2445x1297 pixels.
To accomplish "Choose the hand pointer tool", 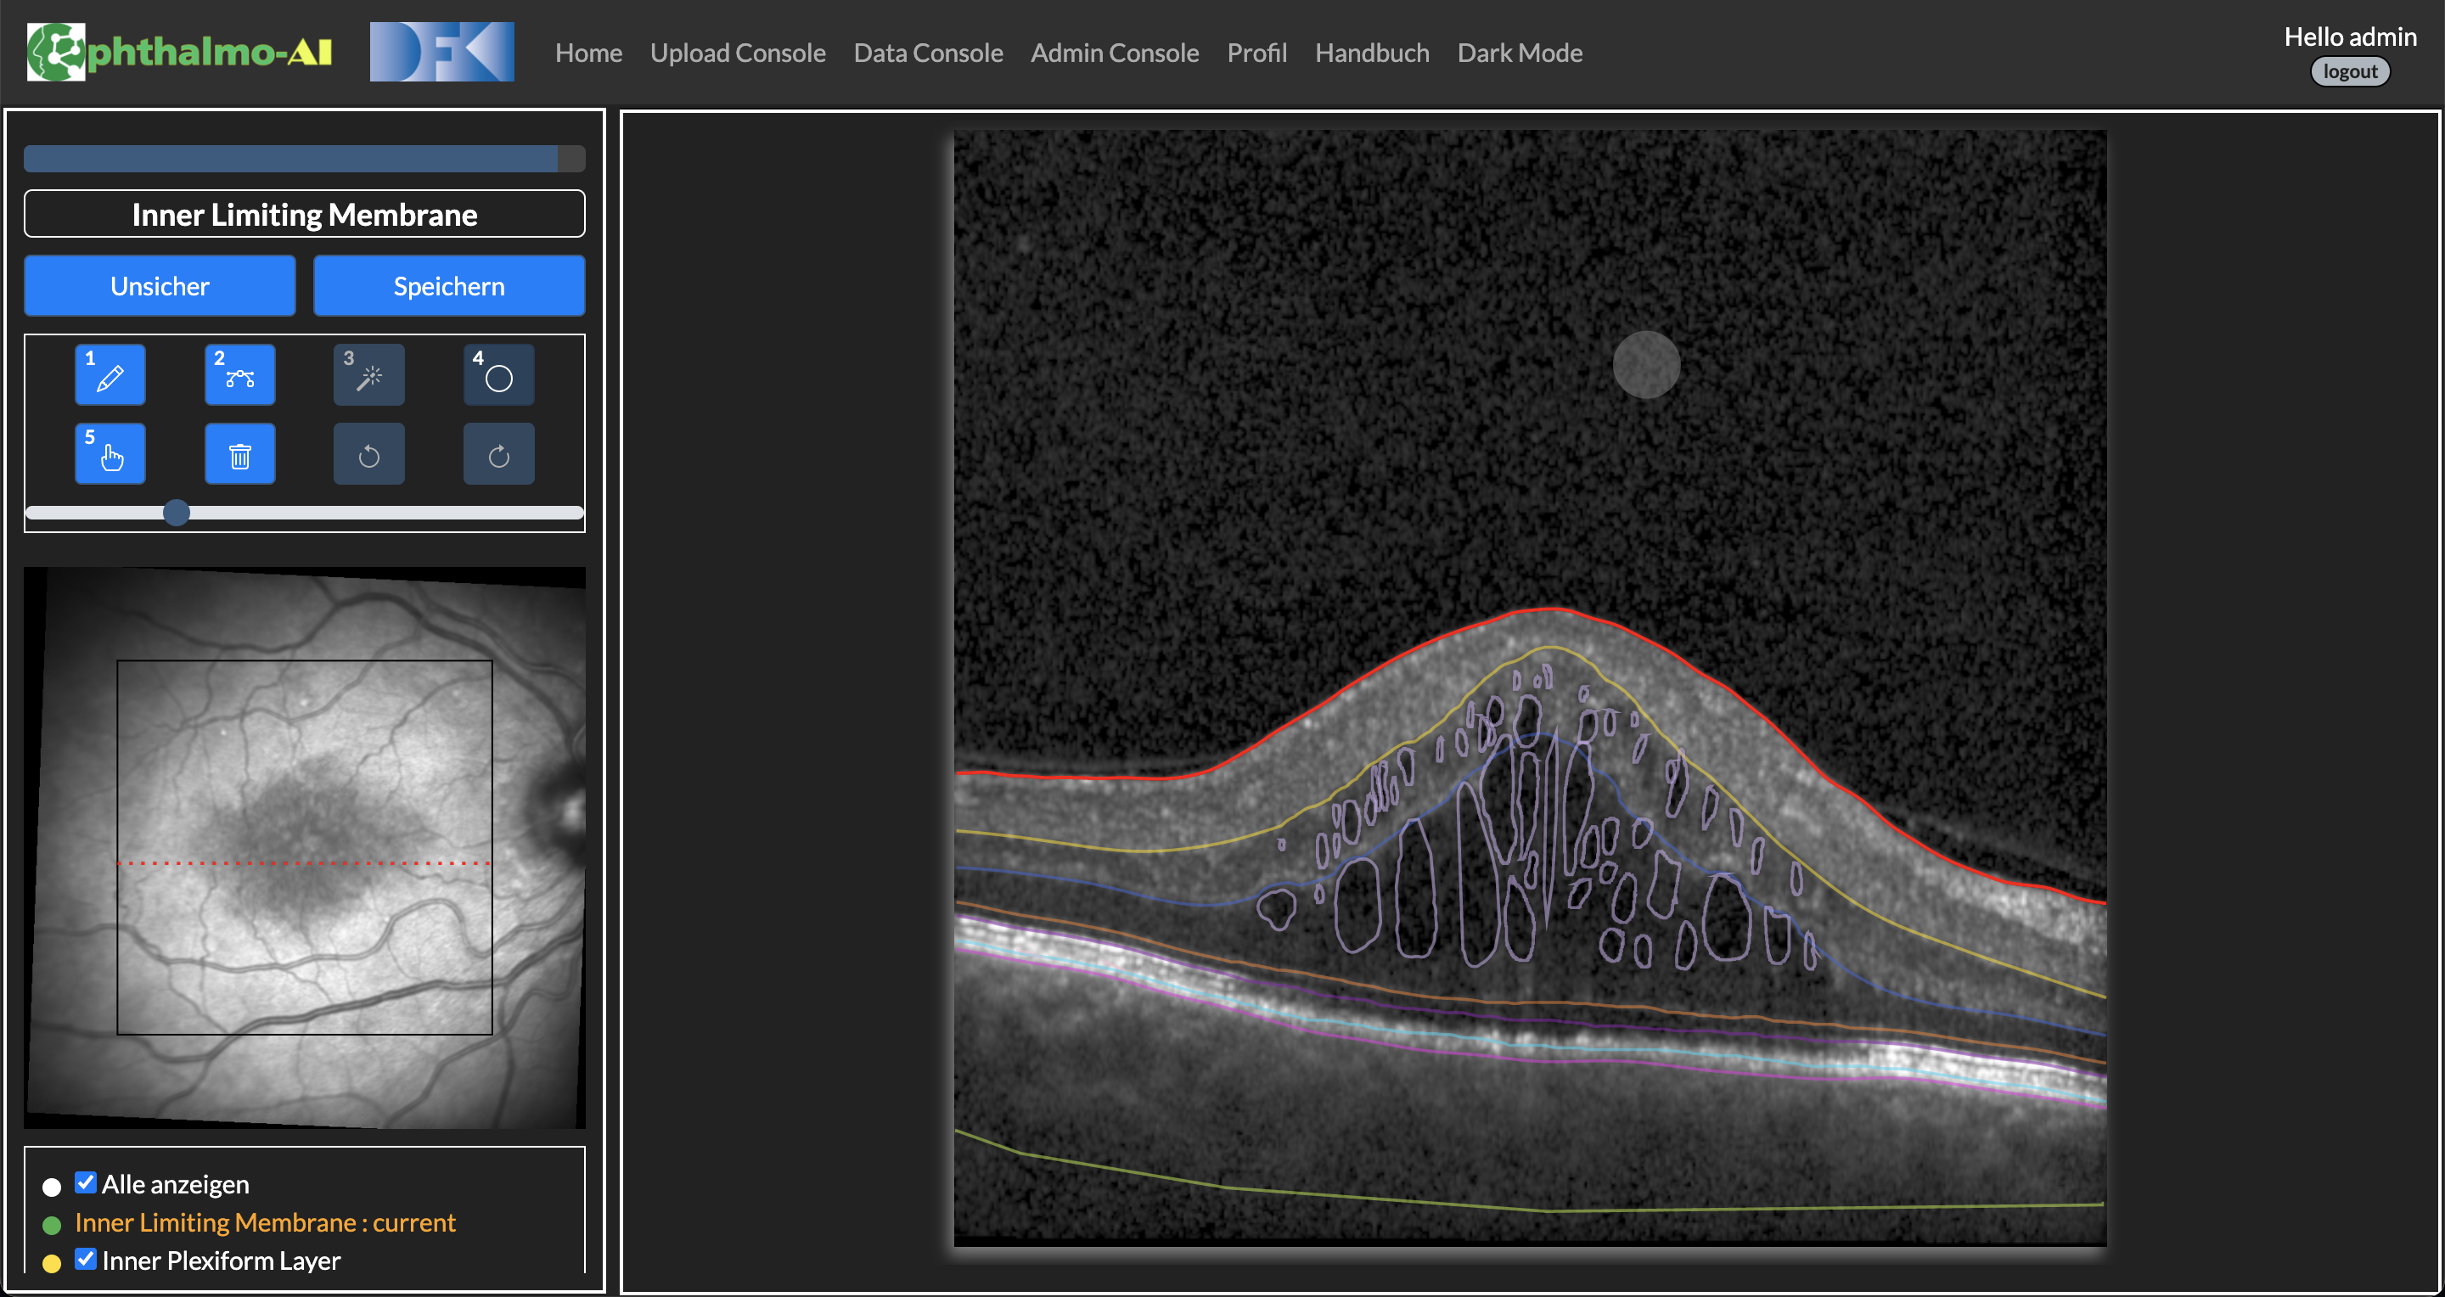I will pos(110,453).
